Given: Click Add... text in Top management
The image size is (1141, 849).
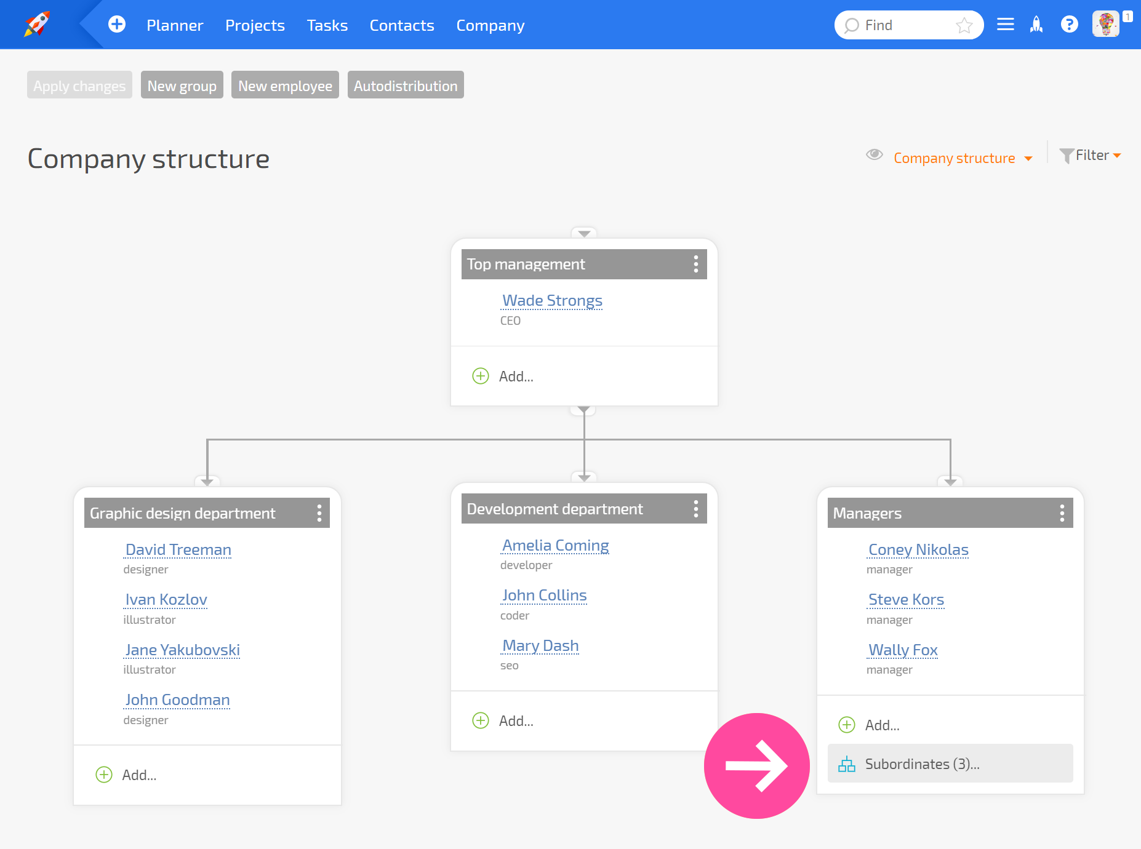Looking at the screenshot, I should point(516,376).
